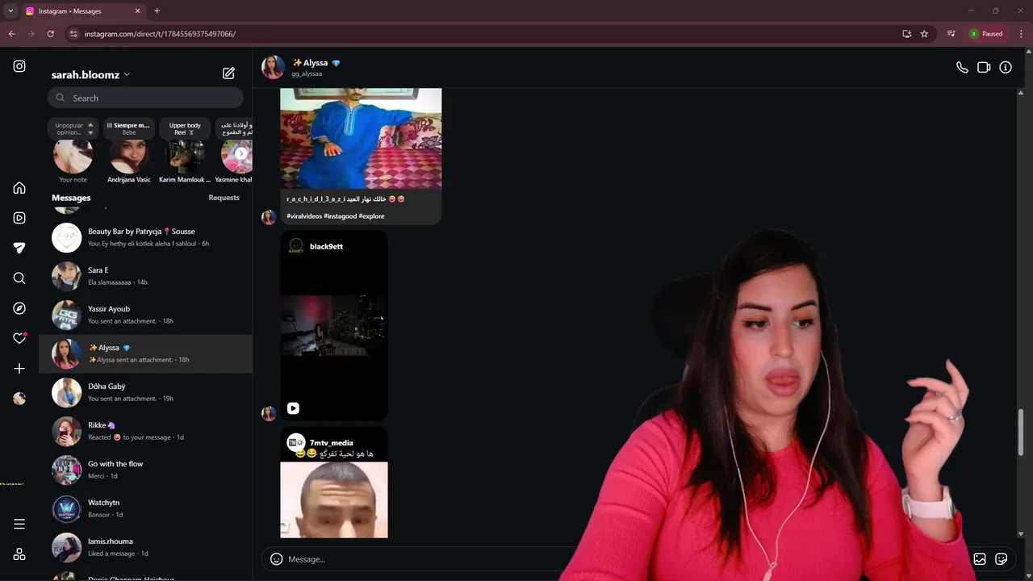
Task: Attach photo or video icon
Action: 980,558
